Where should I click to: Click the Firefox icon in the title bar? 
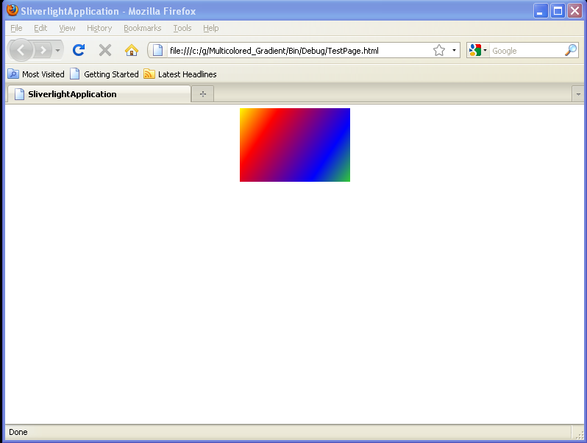(13, 10)
